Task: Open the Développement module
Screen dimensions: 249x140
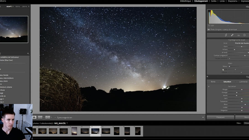Action: point(201,1)
